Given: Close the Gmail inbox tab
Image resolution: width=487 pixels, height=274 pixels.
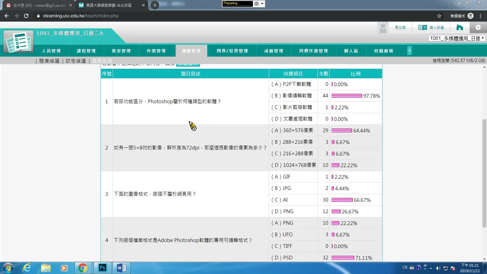Looking at the screenshot, I should pos(70,5).
